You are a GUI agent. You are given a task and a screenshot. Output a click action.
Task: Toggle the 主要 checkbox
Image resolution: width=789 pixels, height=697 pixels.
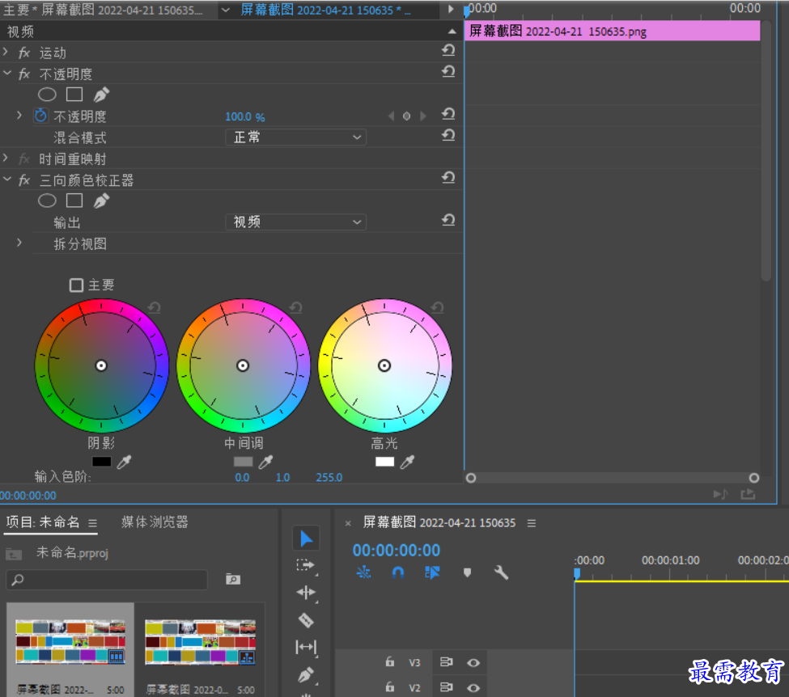pos(76,285)
